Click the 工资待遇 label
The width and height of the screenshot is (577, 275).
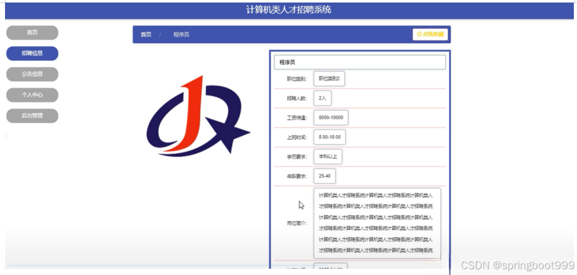click(297, 118)
